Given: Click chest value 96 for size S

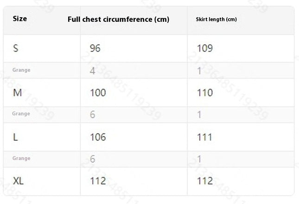Looking at the screenshot, I should click(95, 48).
